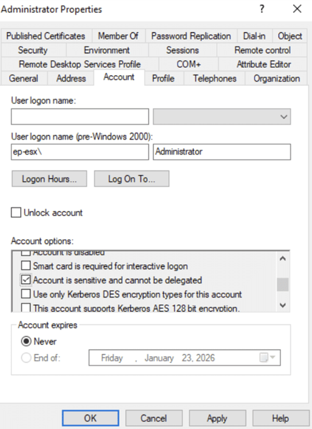This screenshot has height=429, width=312.
Task: Open the Logon Hours dialog
Action: [49, 179]
